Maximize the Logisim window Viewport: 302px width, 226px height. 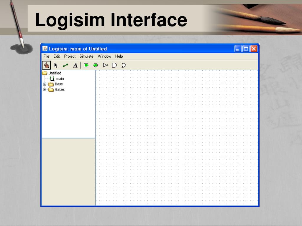tap(246, 49)
